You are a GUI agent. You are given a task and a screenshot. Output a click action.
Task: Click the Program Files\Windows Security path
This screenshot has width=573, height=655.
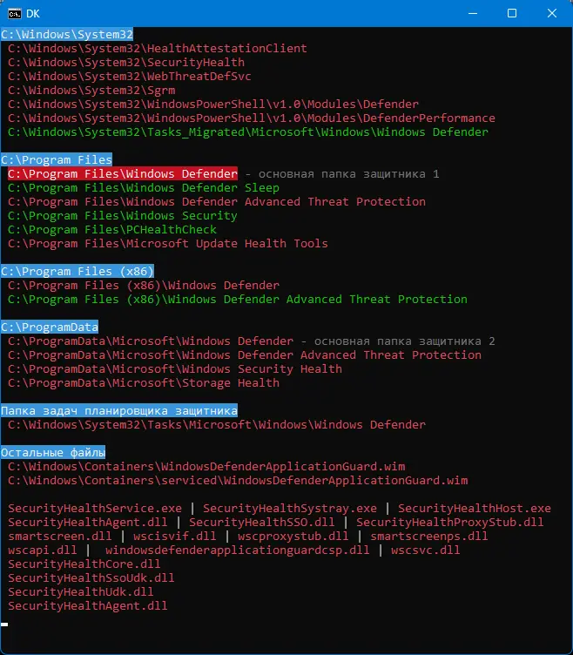tap(123, 215)
